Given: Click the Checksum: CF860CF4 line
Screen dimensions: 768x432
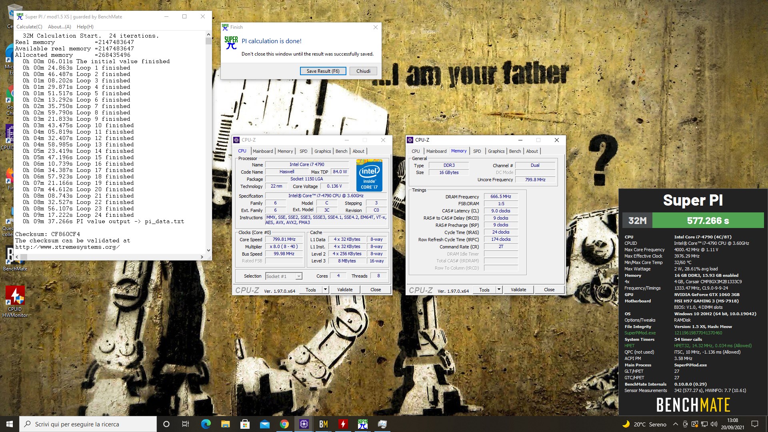Looking at the screenshot, I should 48,234.
